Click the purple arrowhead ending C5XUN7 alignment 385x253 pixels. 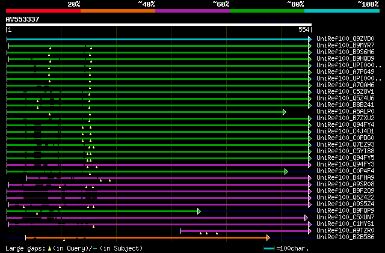306,218
